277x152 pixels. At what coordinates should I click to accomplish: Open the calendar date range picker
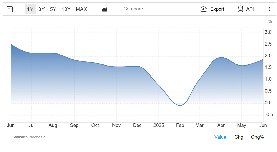[10, 9]
